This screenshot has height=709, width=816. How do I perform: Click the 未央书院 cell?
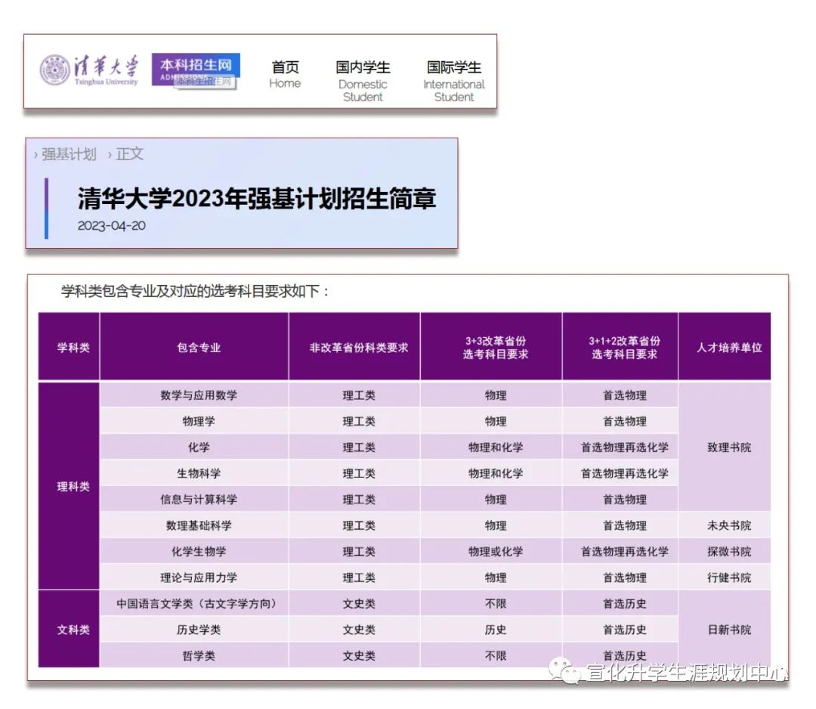725,525
